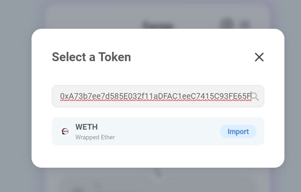Screen dimensions: 301x192
Task: Tap the round WETH icon in results
Action: [65, 131]
